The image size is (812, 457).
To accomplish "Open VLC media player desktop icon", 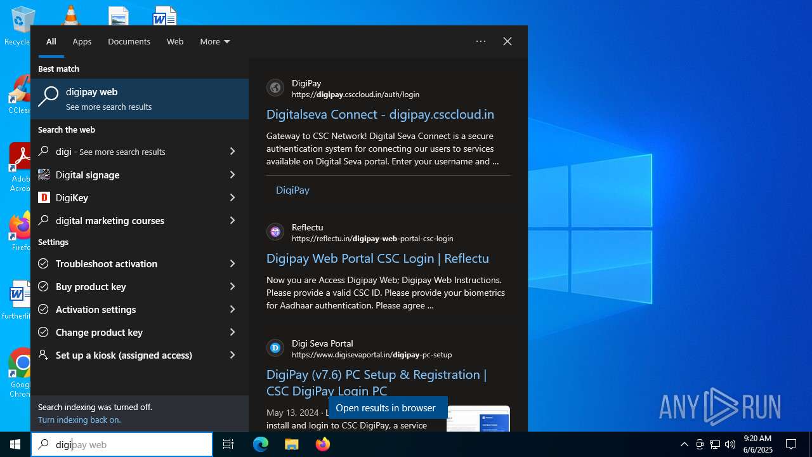I will (x=70, y=15).
